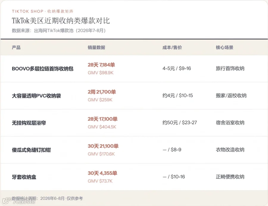
Task: Click the 成本/售价 column header
Action: (172, 48)
